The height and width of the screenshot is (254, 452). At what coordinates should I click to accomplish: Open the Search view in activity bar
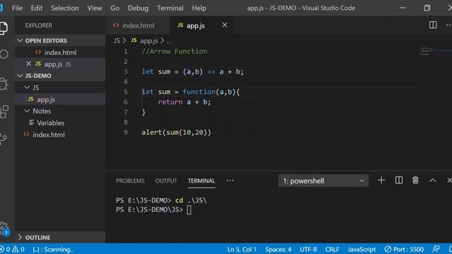(x=4, y=54)
